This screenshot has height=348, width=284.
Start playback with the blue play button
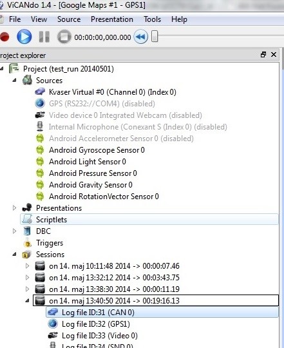[x=24, y=37]
